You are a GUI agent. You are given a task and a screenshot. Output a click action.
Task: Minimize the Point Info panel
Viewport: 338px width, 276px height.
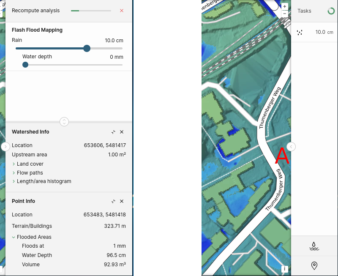(113, 201)
